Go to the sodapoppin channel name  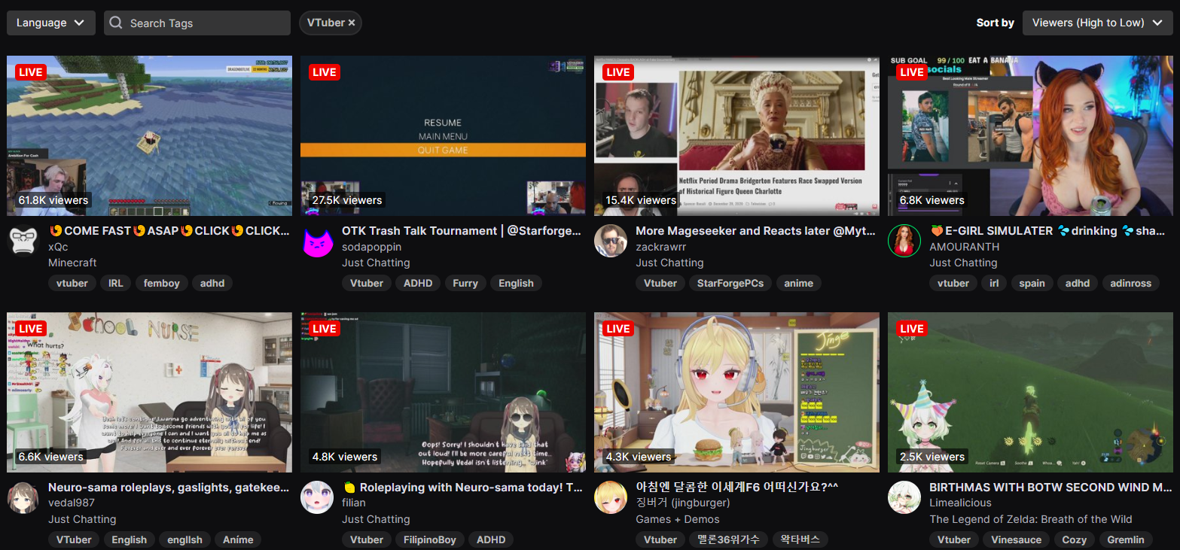372,247
